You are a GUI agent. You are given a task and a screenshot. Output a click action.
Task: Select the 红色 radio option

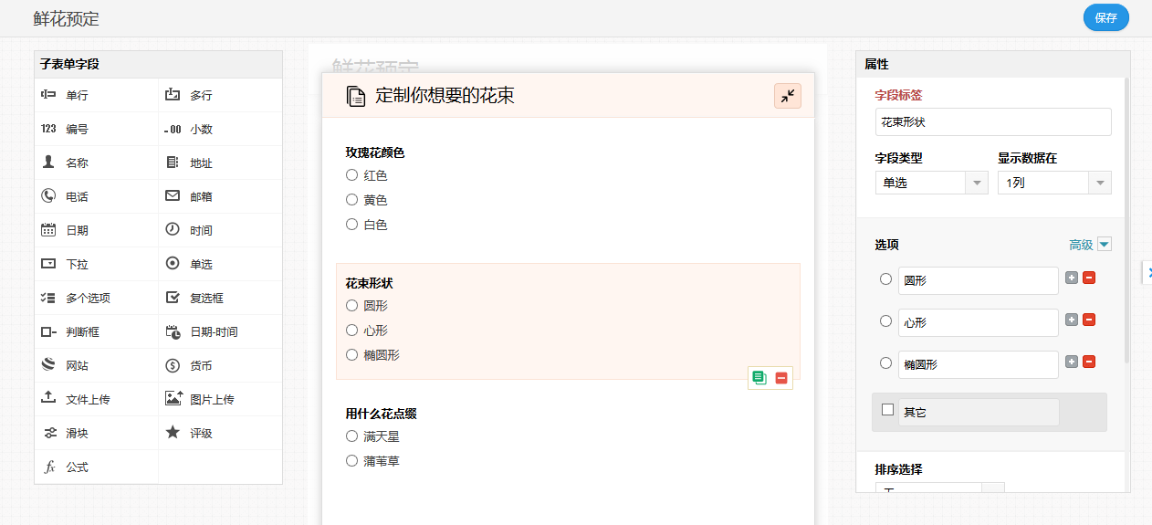point(351,175)
